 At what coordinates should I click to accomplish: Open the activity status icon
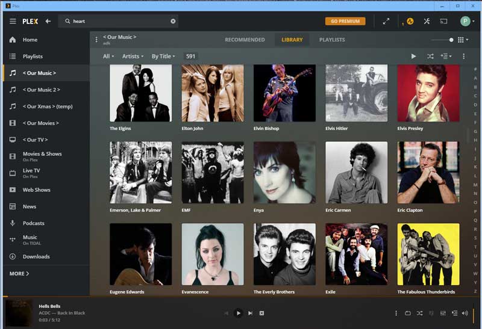tap(410, 21)
